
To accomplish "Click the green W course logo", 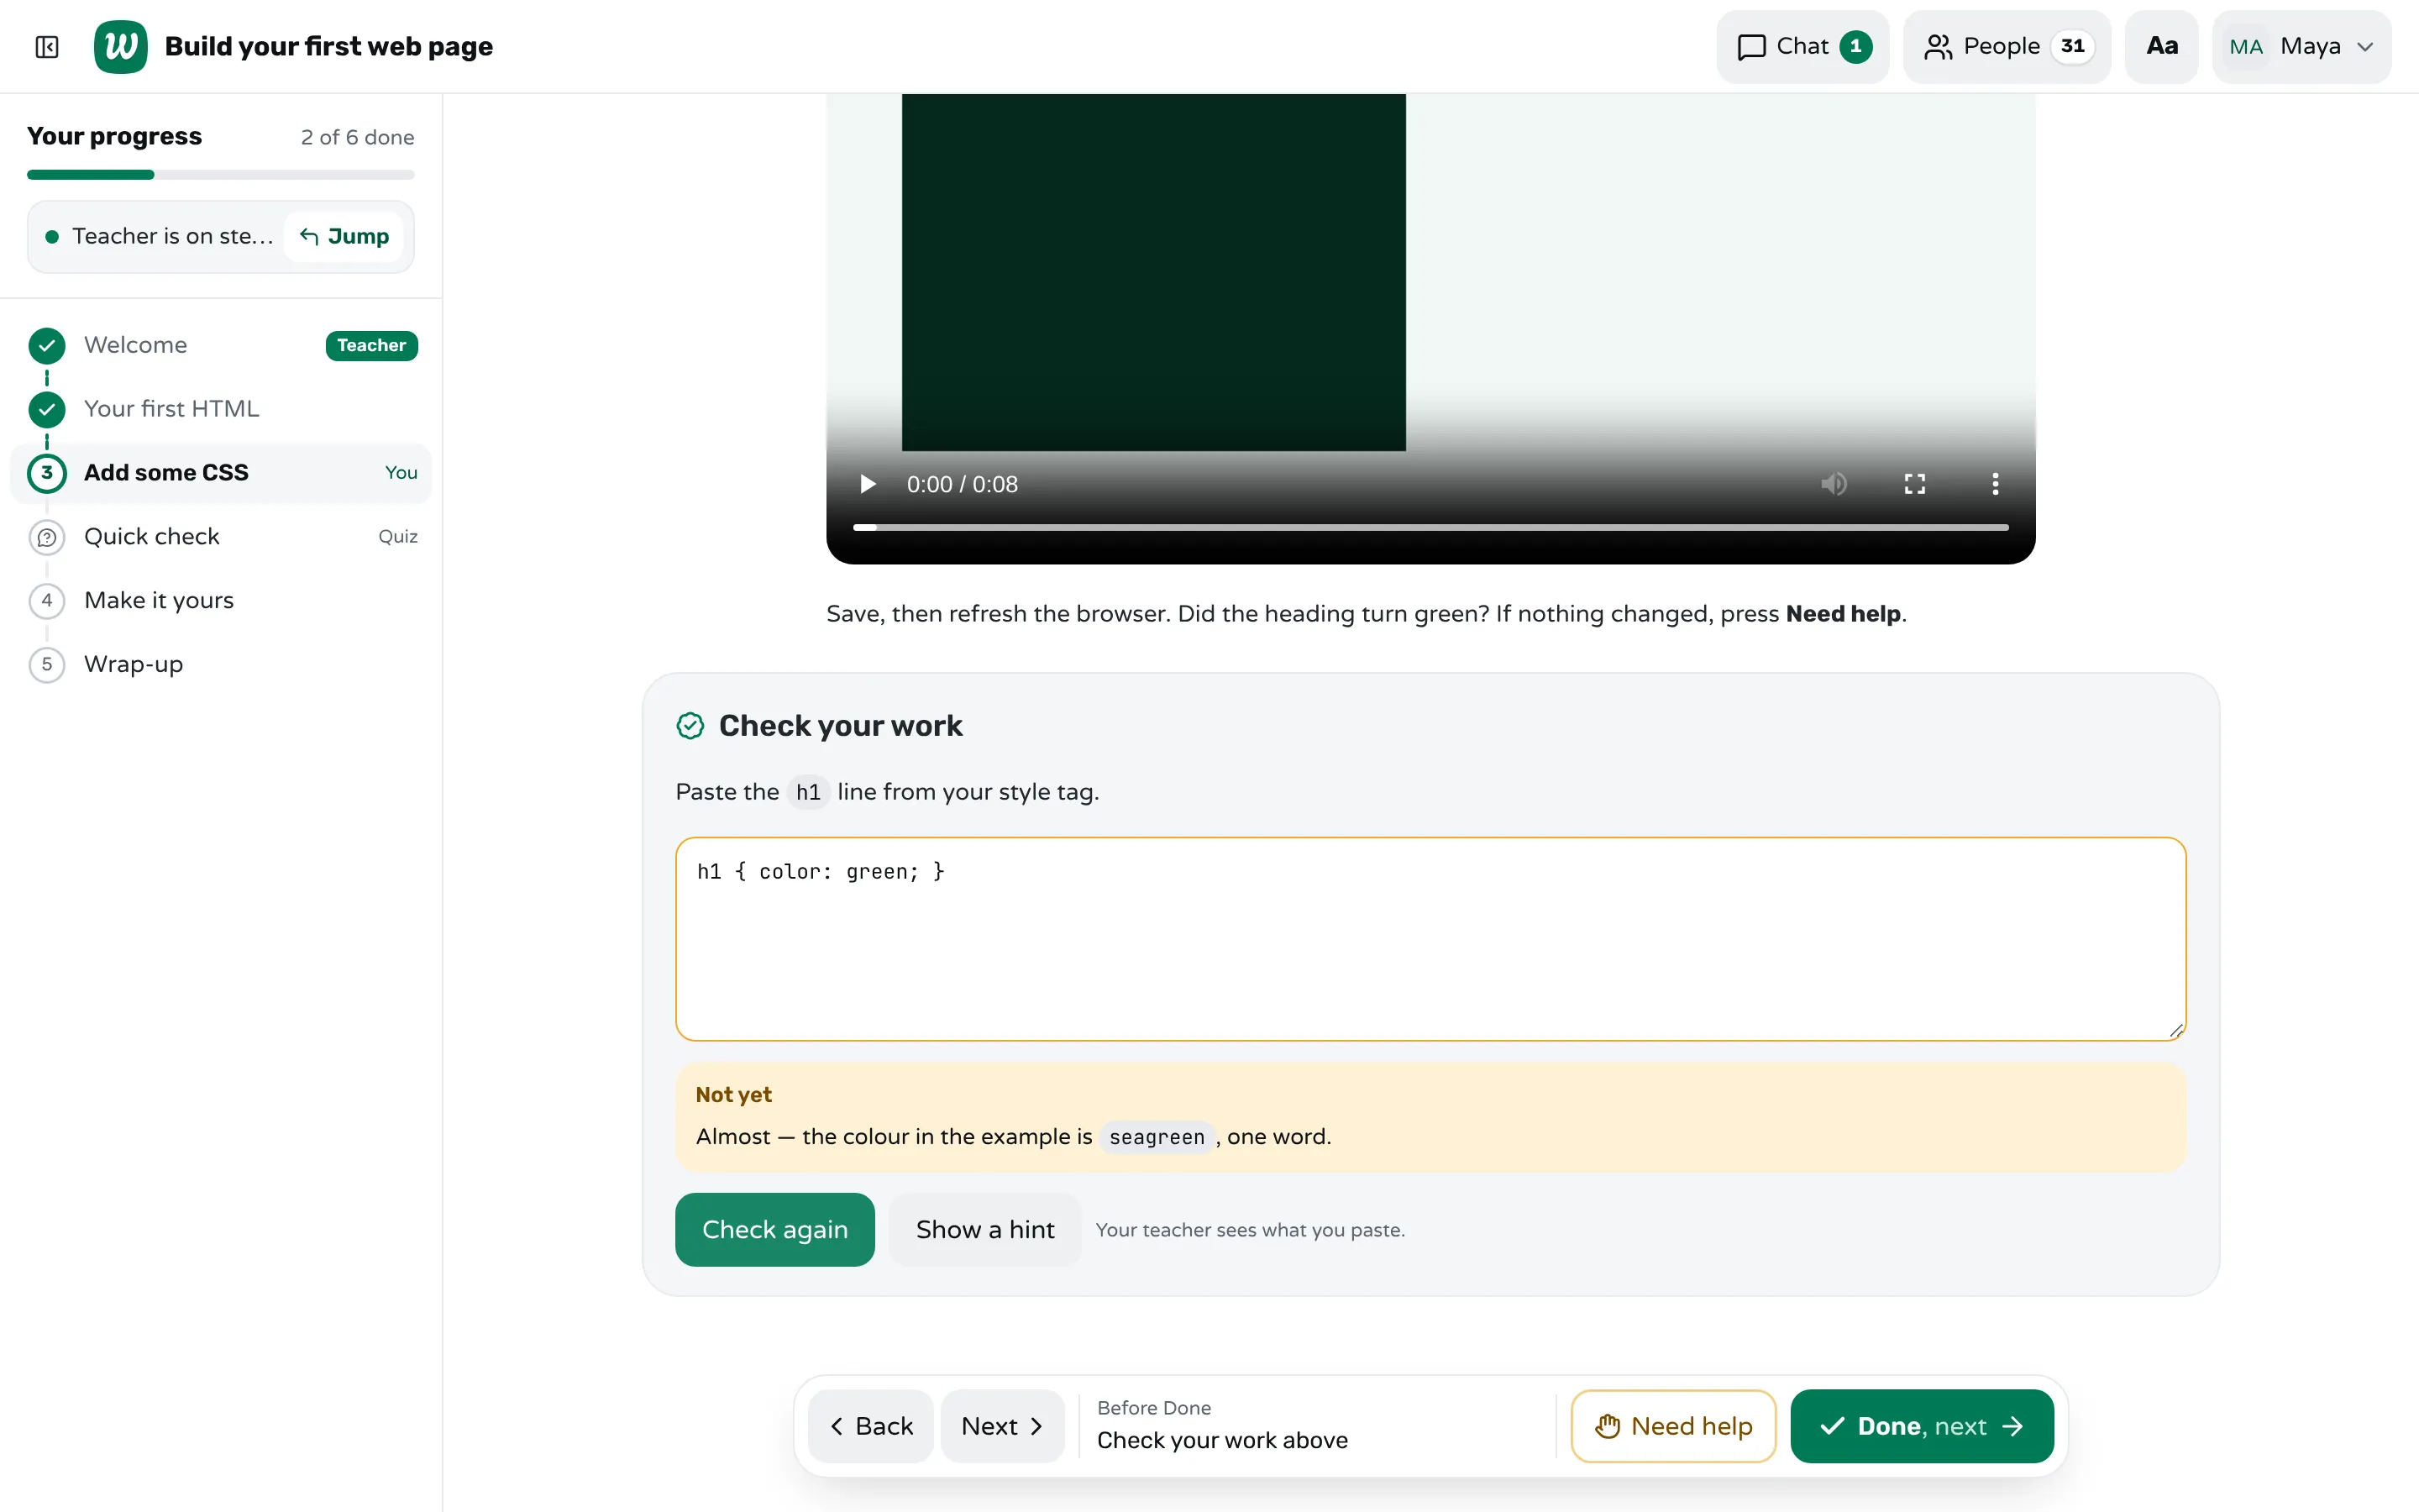I will (x=120, y=47).
